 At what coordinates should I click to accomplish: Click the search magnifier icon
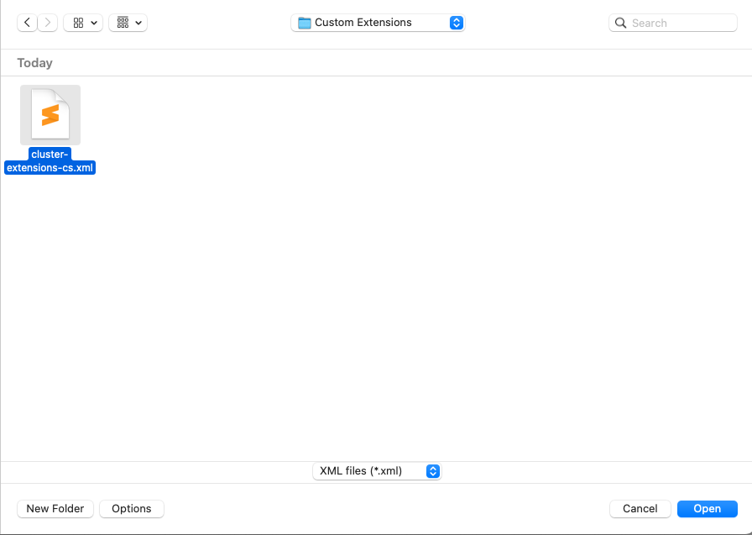pyautogui.click(x=620, y=23)
